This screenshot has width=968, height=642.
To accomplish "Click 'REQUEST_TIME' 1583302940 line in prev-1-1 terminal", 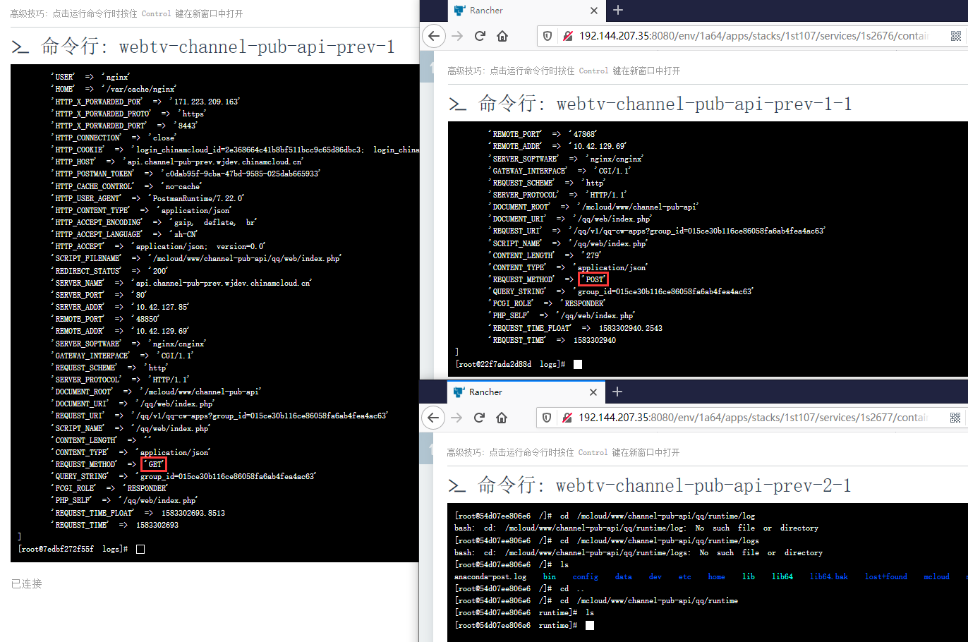I will pos(552,340).
